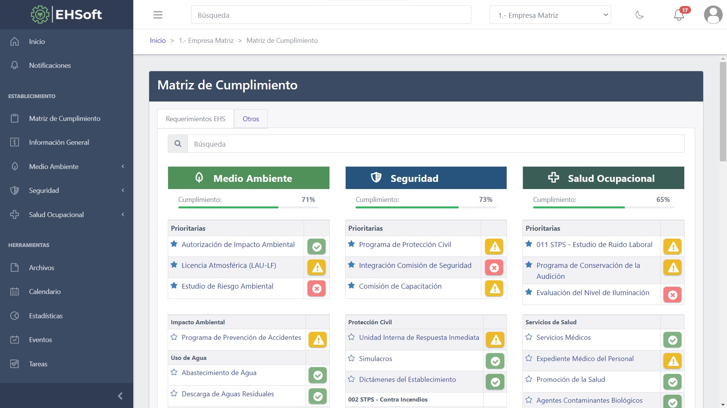
Task: Open the Estudio de Riesgo Ambiental link
Action: (x=228, y=286)
